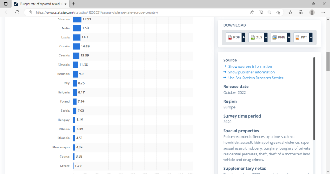
Task: Go back to the previous page
Action: pos(7,12)
